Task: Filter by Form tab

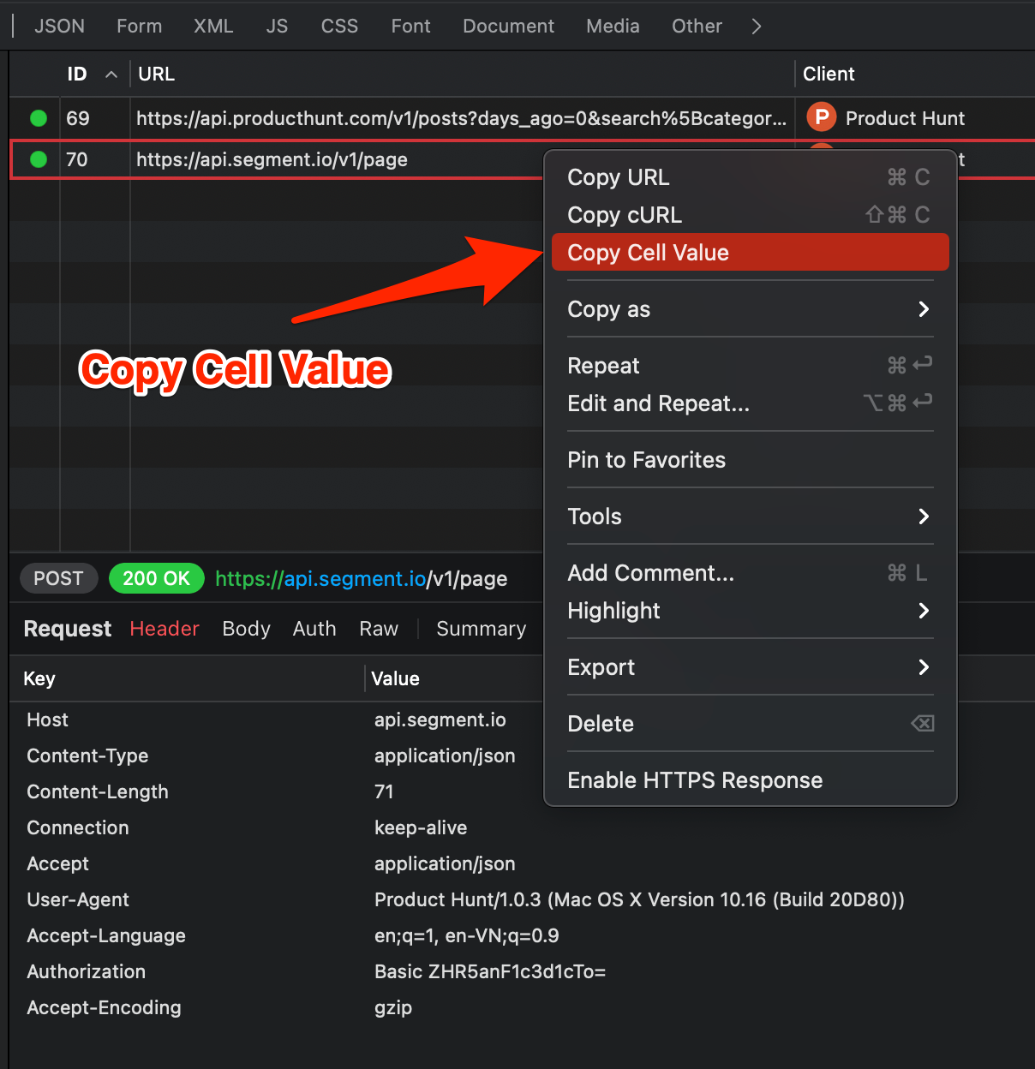Action: (140, 27)
